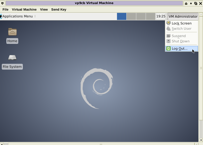Switch to the second workspace in pager

131,16
